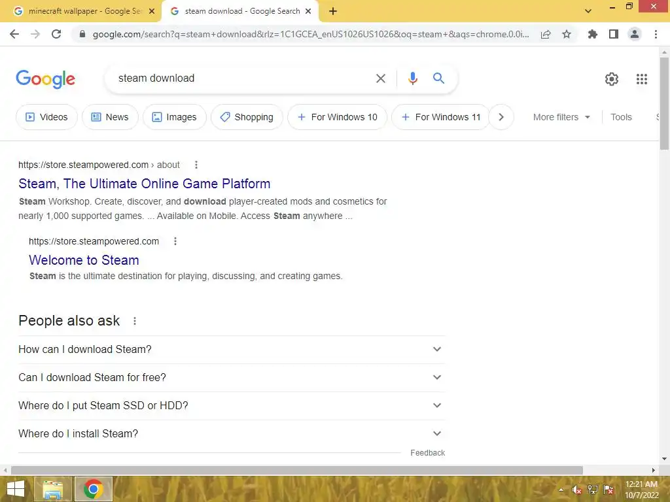Submit search with magnifier icon
This screenshot has height=502, width=670.
[438, 78]
